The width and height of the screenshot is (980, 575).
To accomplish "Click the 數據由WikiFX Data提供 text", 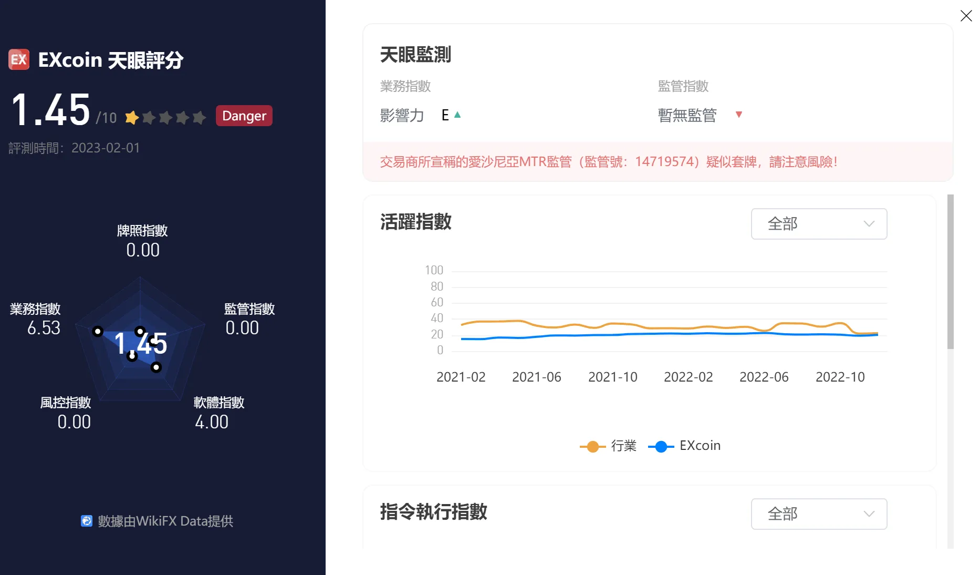I will point(165,521).
